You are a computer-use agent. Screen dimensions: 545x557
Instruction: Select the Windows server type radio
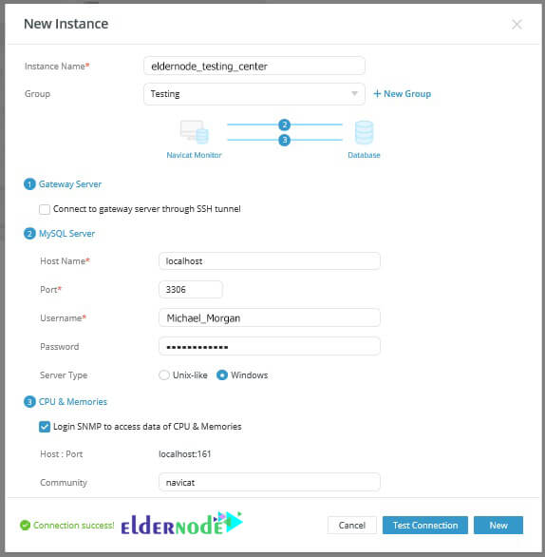tap(222, 375)
